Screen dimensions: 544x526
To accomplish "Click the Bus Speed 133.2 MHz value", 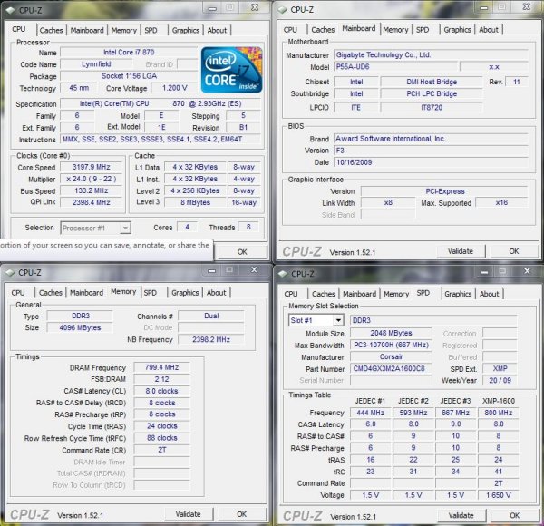I will click(x=92, y=190).
